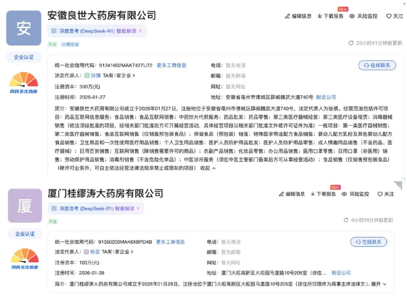407x296 pixels.
Task: Open 附近公司 for the 厦门火炬高新区 address
Action: (341, 273)
